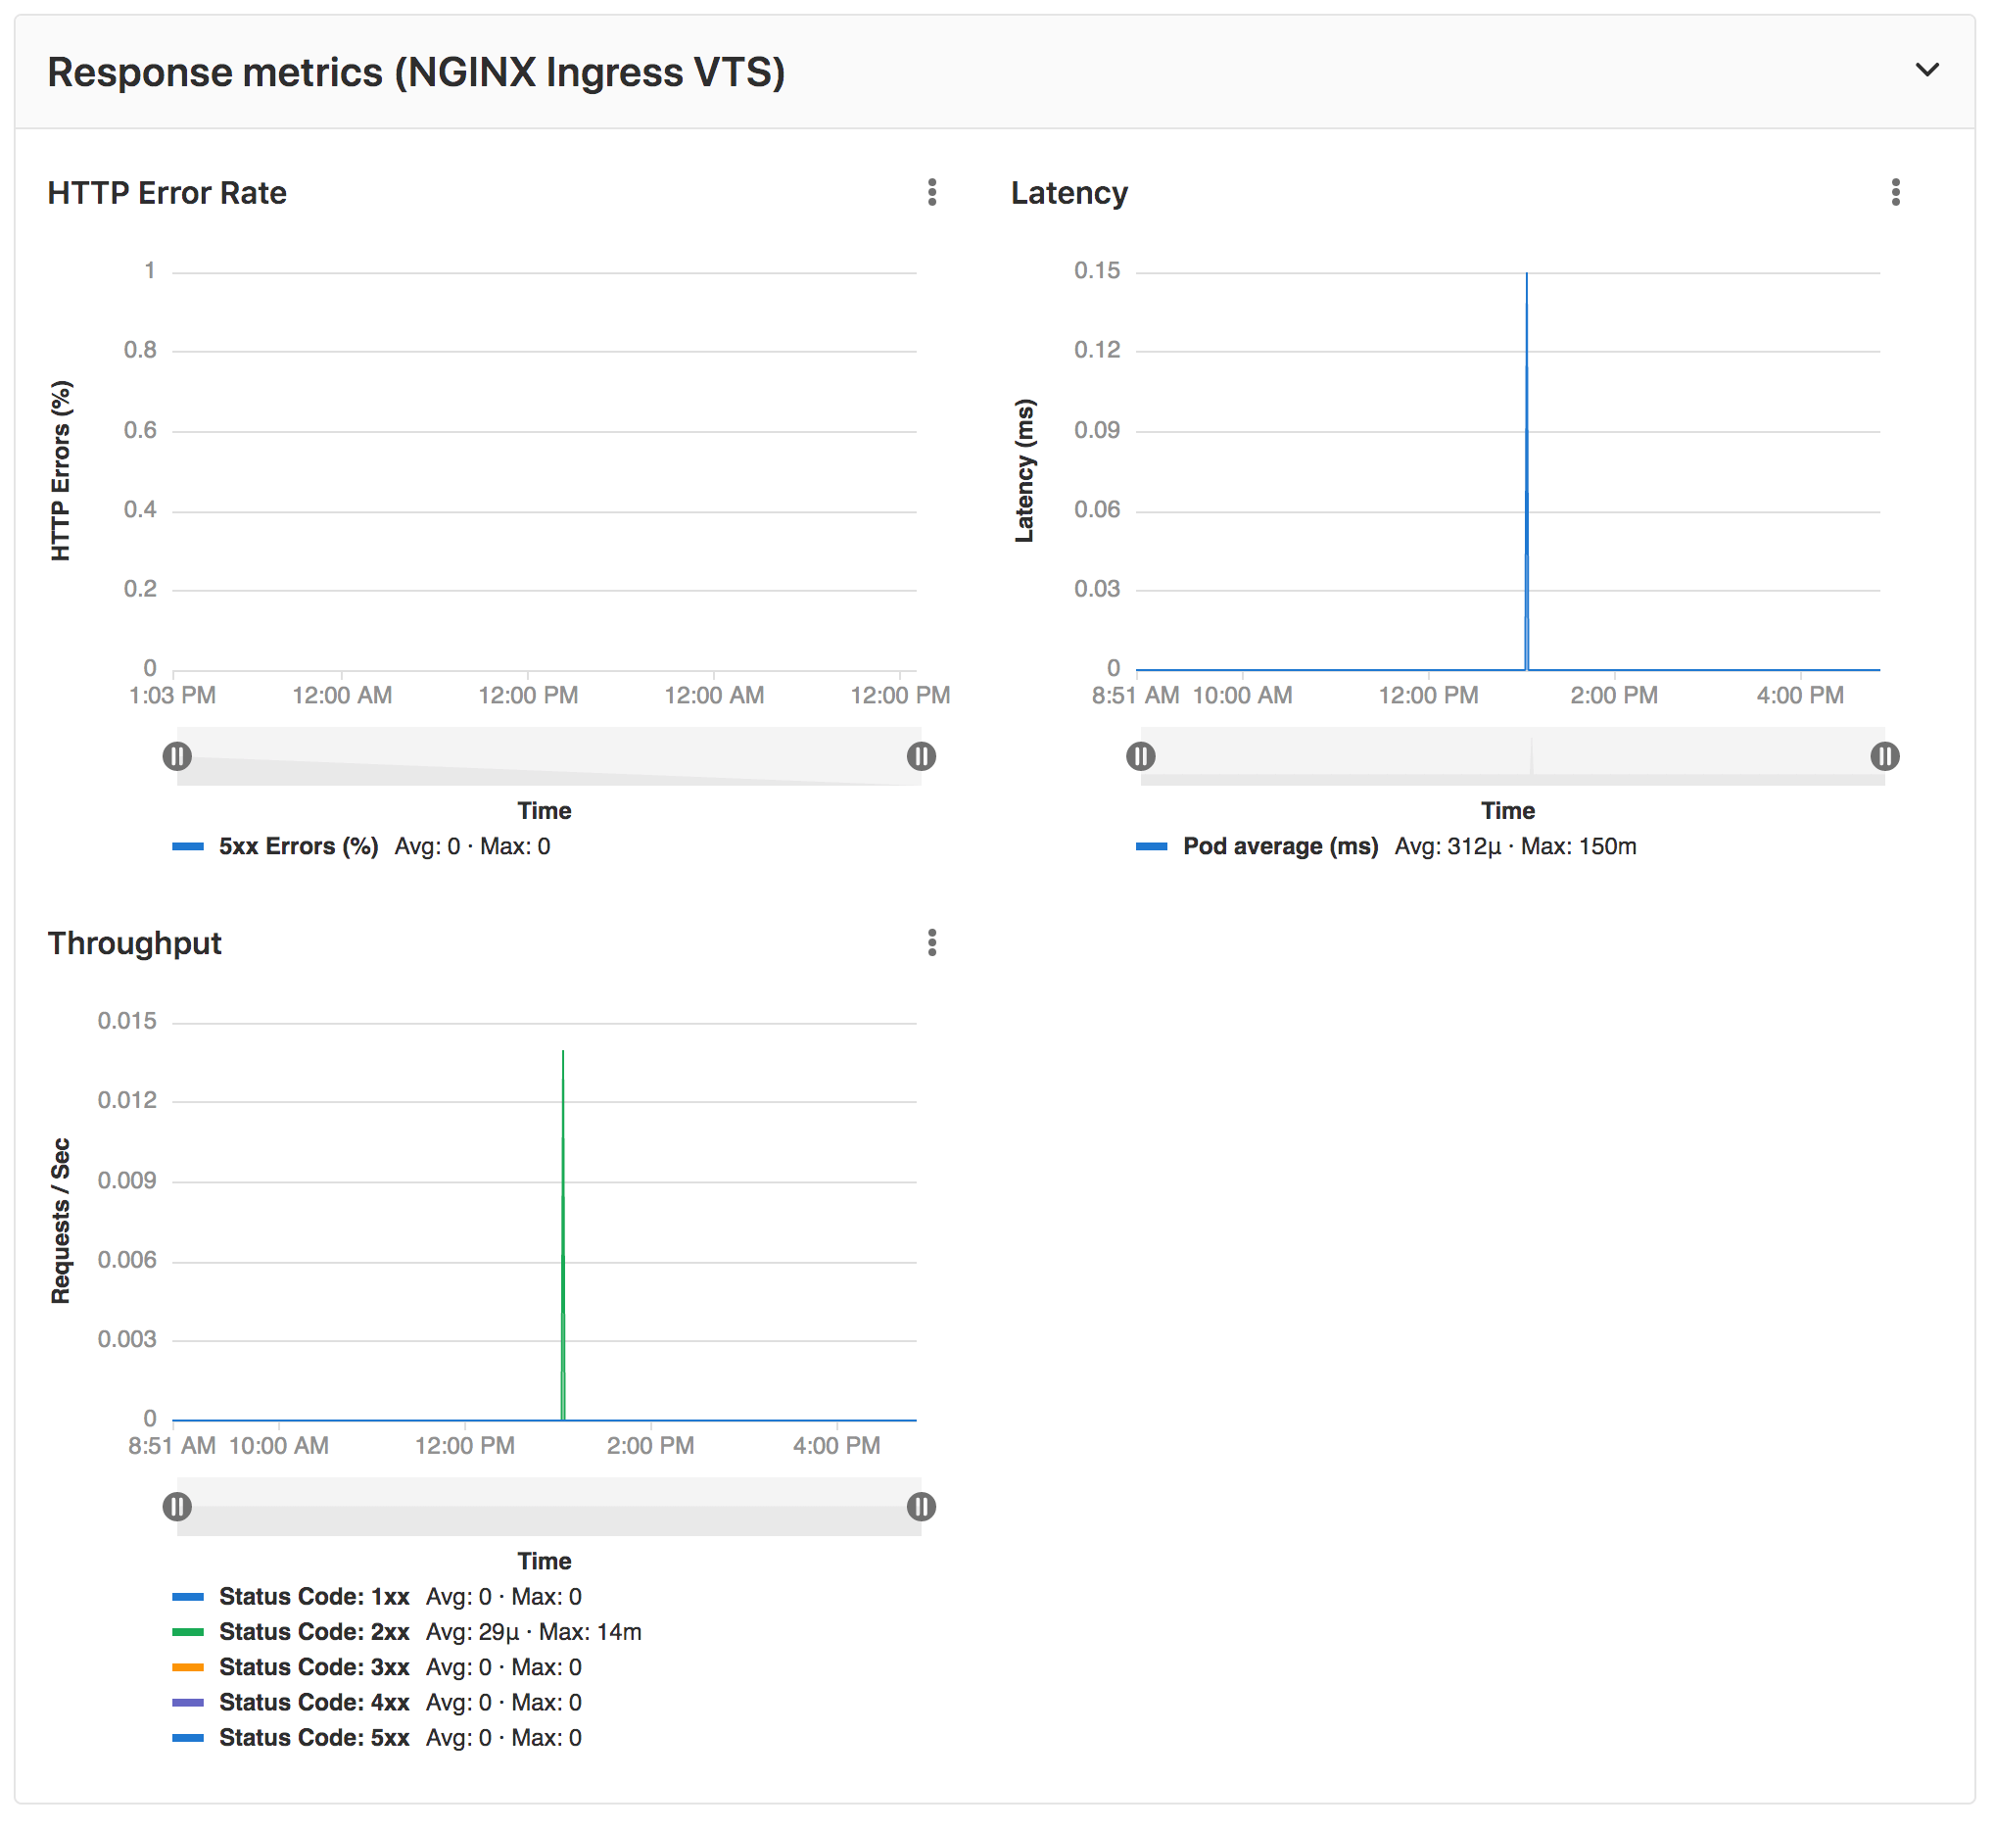Collapse the Response metrics panel
1994x1830 pixels.
click(1926, 72)
